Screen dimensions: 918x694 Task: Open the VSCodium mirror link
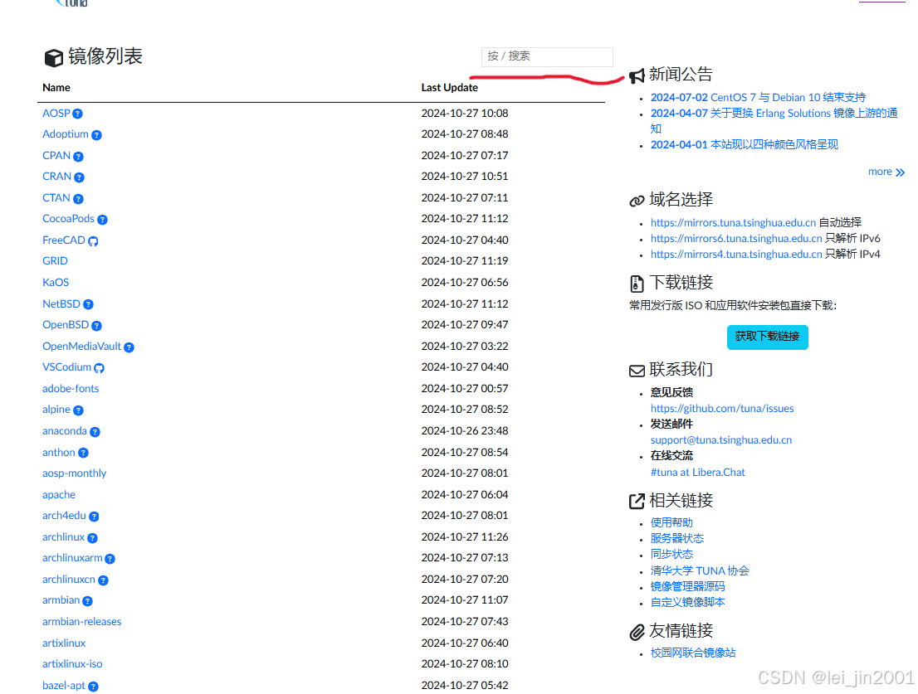pos(66,367)
